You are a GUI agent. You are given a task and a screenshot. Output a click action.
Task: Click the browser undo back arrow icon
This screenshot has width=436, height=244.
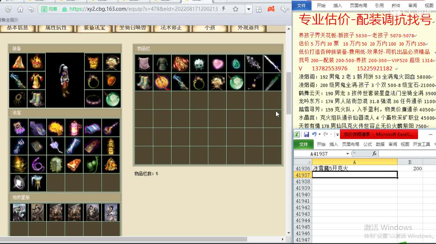pos(31,9)
